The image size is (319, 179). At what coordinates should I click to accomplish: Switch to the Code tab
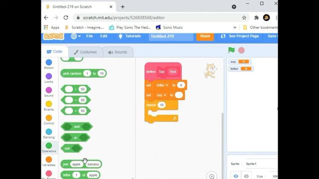coord(54,52)
